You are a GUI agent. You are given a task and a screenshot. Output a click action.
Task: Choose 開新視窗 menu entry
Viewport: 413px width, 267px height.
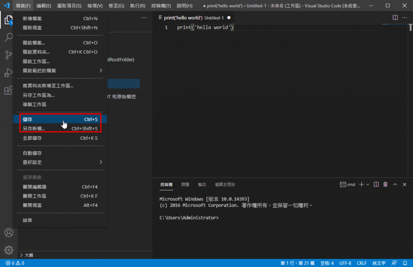click(x=60, y=28)
